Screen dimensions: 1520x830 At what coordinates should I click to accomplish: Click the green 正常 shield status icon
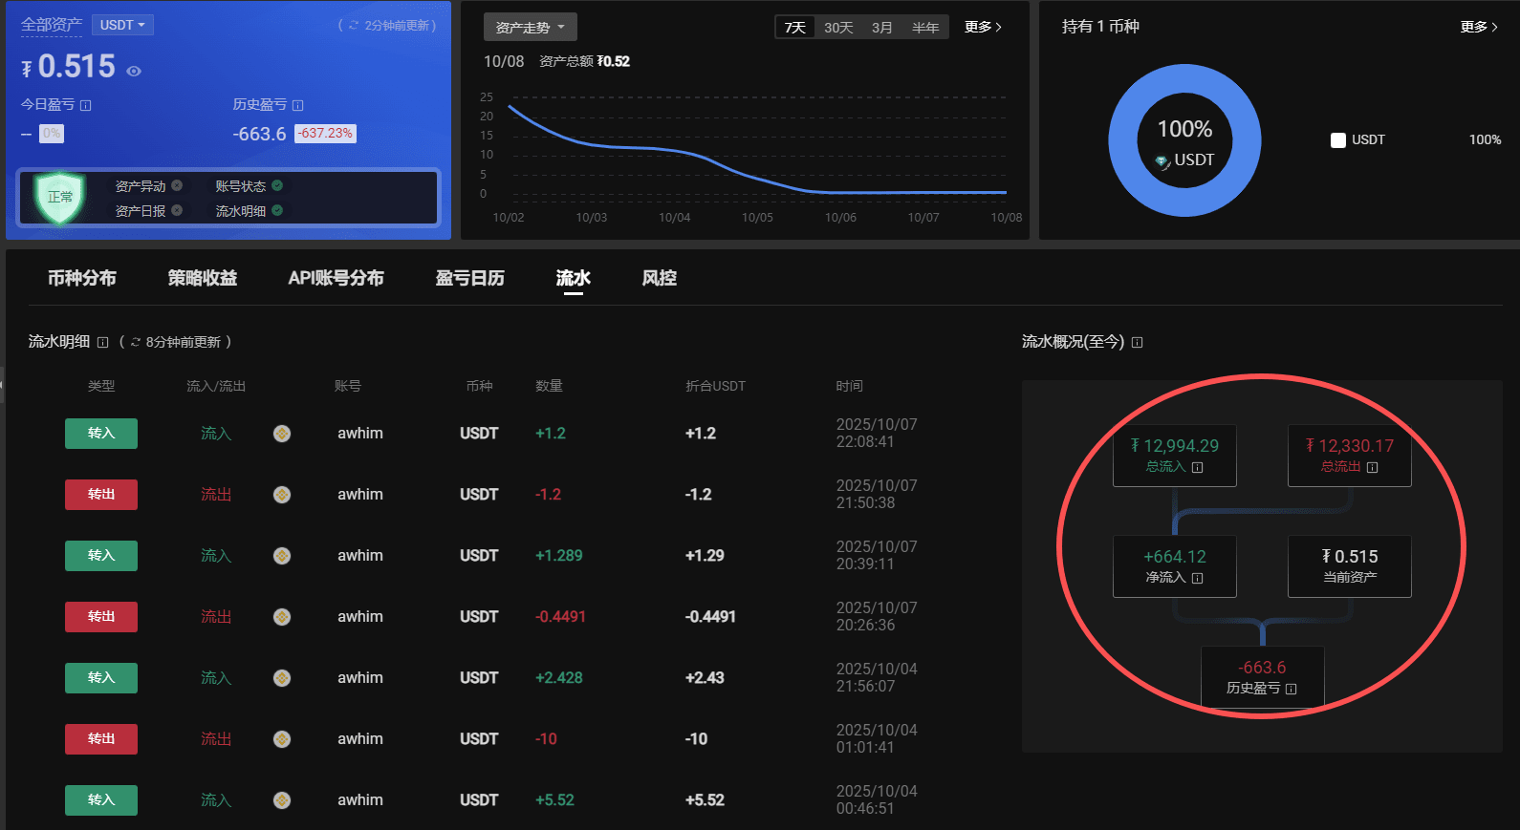(60, 197)
